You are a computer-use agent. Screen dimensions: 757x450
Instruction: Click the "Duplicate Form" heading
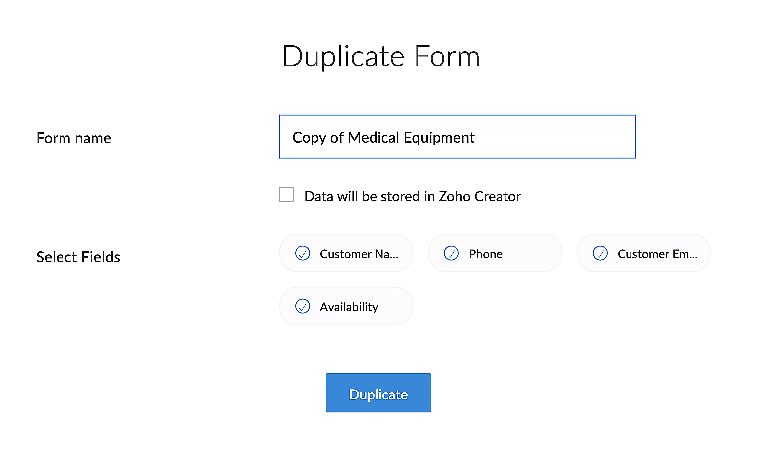(380, 56)
